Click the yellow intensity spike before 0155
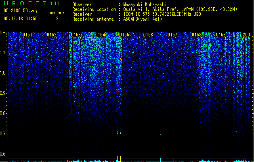The height and width of the screenshot is (162, 254). tap(117, 159)
